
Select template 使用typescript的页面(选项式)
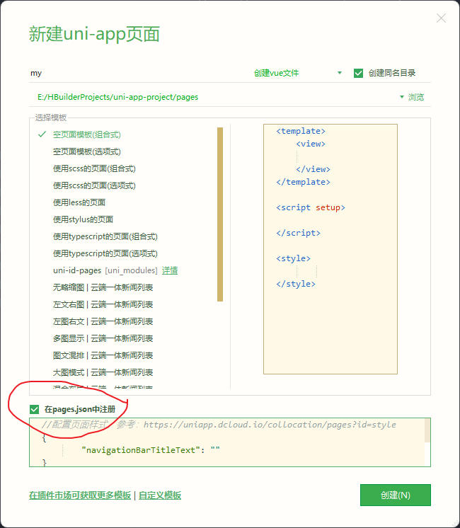coord(105,253)
